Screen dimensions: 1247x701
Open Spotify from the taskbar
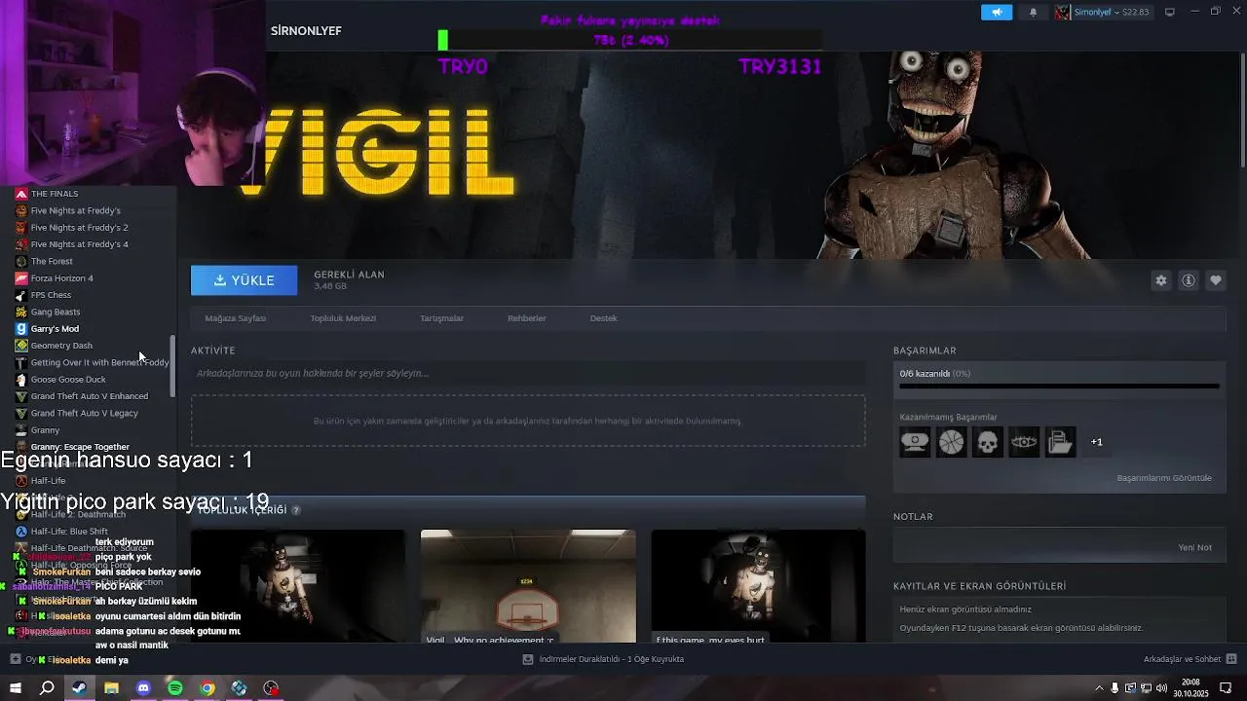[175, 688]
